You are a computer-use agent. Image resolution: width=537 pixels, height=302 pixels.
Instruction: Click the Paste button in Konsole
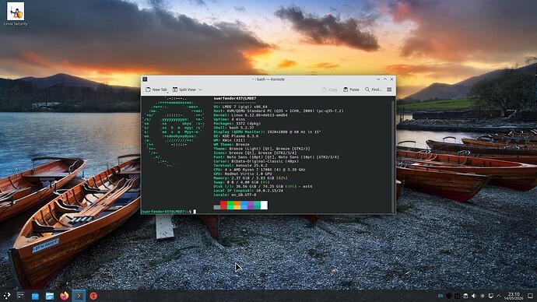pyautogui.click(x=351, y=90)
